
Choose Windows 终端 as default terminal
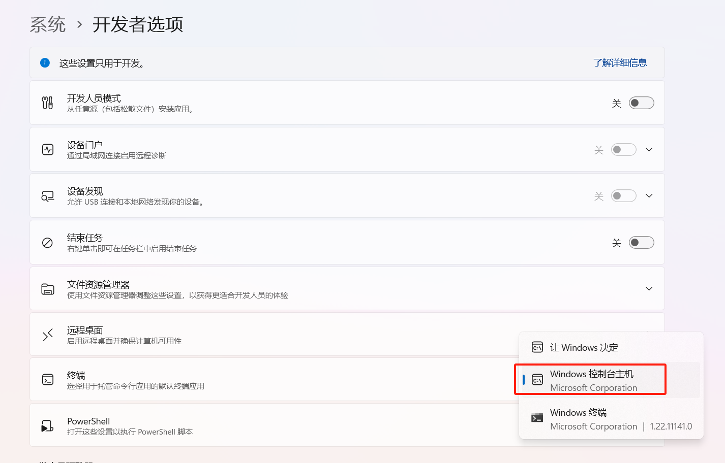[612, 419]
